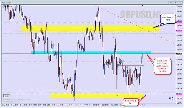Screen dimensions: 184x108
Task: Select the short cyan line near 1.37954
Action: pyautogui.click(x=132, y=65)
